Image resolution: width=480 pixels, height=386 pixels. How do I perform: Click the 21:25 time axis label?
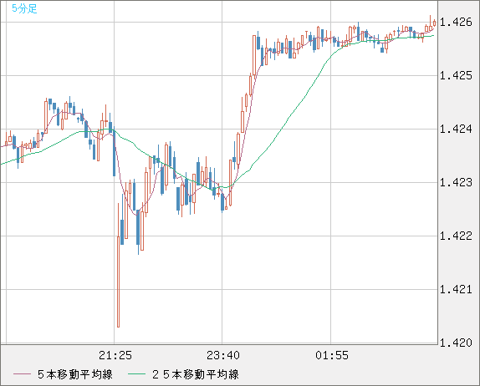click(x=115, y=355)
